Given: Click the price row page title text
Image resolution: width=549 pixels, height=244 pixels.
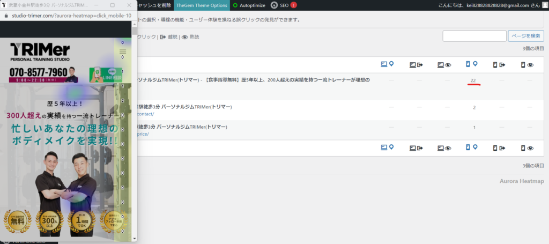Looking at the screenshot, I should [x=182, y=127].
